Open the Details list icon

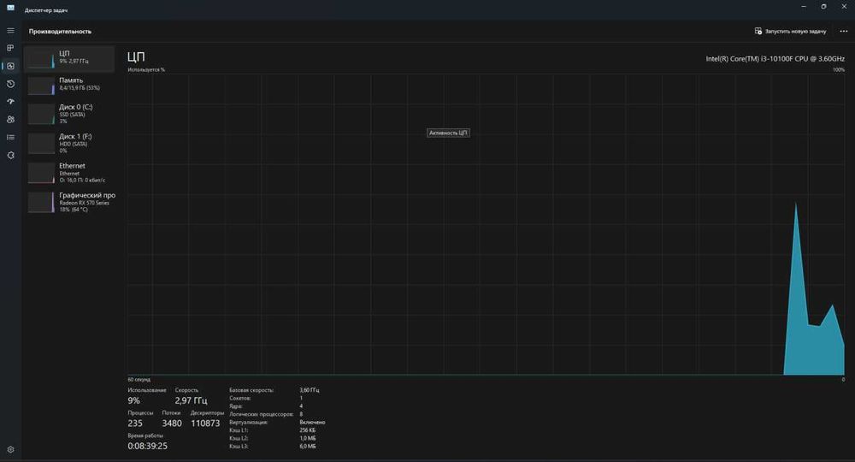(10, 138)
